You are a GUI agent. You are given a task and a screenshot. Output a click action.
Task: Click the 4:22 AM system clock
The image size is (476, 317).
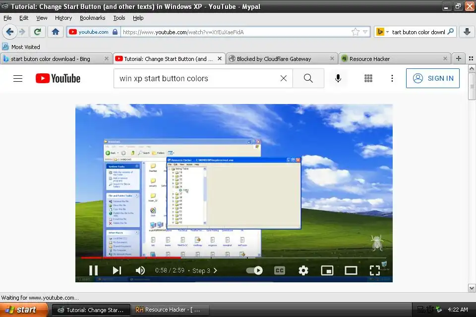point(458,310)
